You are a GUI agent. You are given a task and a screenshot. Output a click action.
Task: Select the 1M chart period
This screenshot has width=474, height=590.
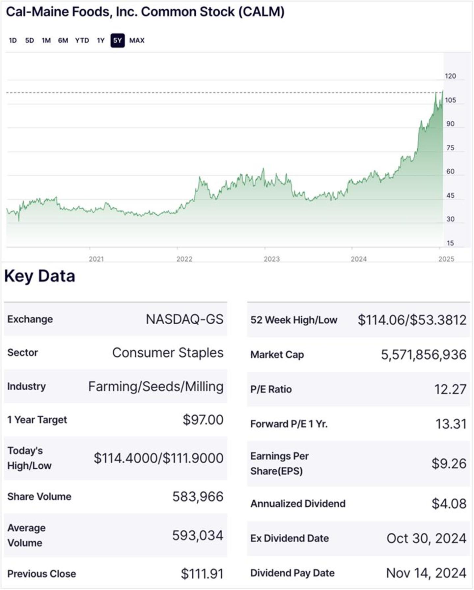coord(46,41)
